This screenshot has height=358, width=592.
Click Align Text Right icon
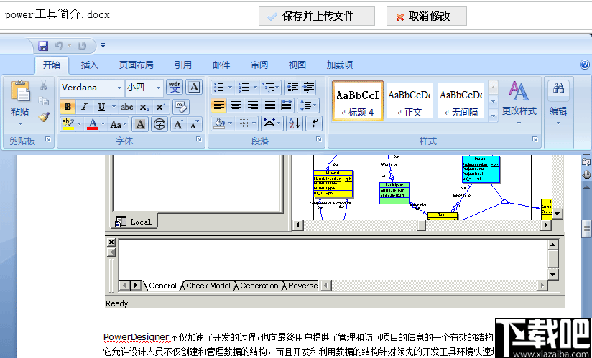click(252, 105)
